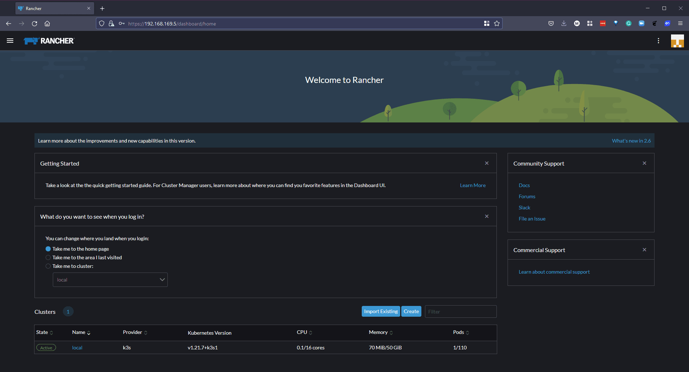The image size is (689, 372).
Task: Bookmark this page with the star icon
Action: pyautogui.click(x=497, y=24)
